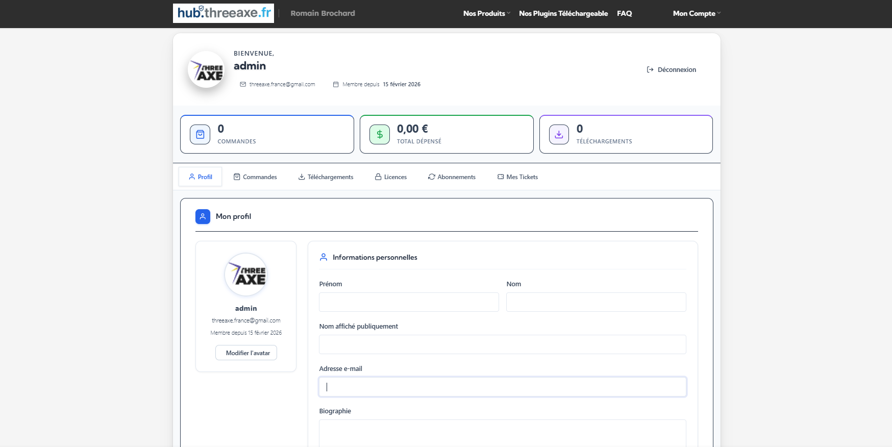Click the '15 février 2026' header date
Screen dimensions: 892x447
(x=402, y=84)
